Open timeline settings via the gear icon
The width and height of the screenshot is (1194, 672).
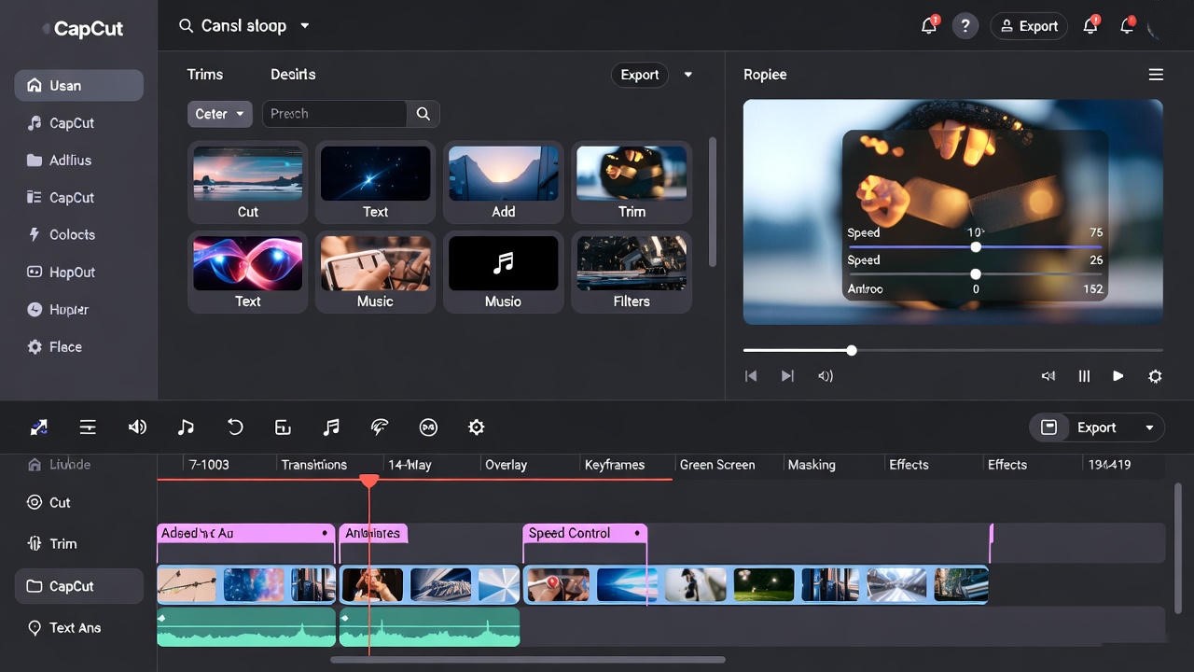click(x=476, y=427)
